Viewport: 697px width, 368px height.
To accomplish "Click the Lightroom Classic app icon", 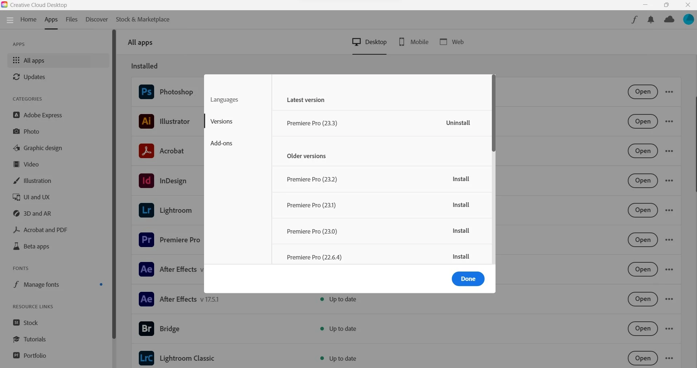I will point(146,358).
